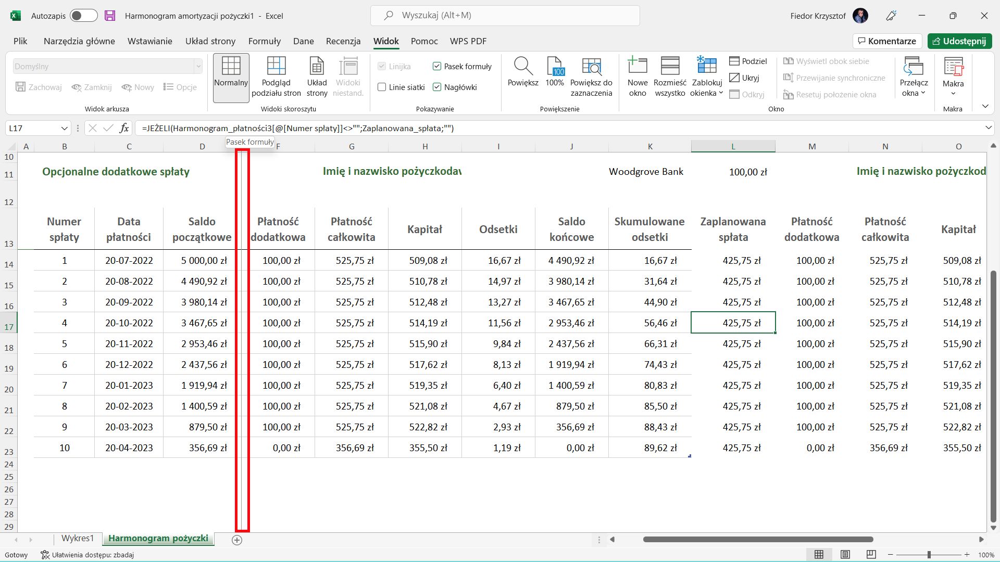Switch to Układ strony view
Screen dimensions: 1000x562
317,67
